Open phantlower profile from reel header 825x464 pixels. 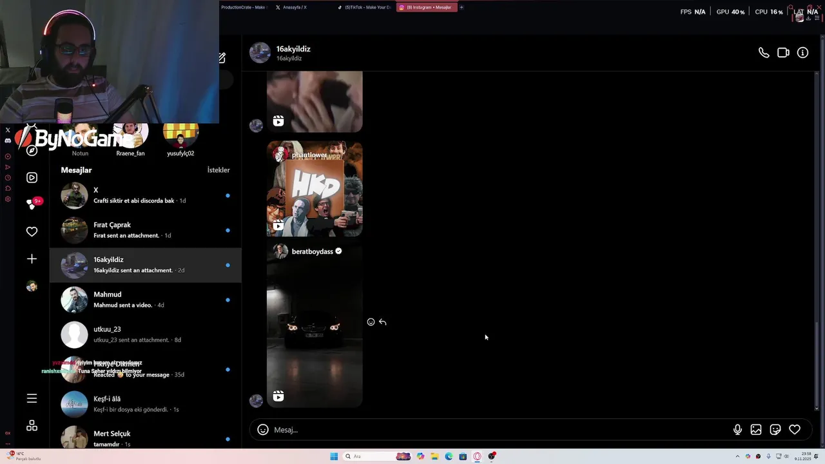(309, 155)
